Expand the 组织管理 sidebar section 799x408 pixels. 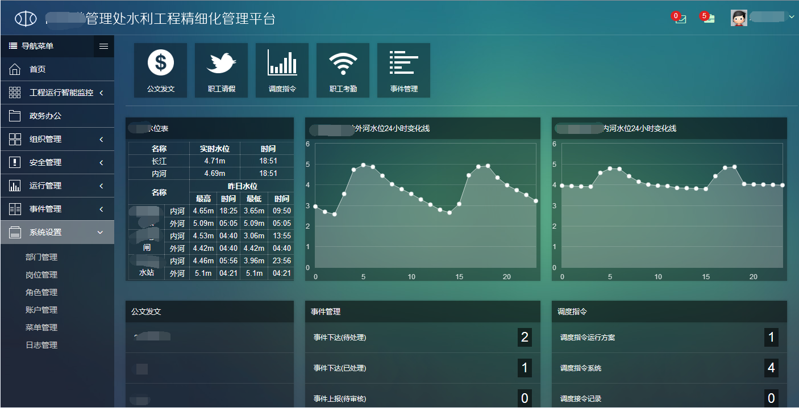(x=57, y=139)
